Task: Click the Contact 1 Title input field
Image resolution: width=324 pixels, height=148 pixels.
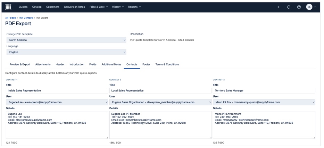Action: (57, 90)
